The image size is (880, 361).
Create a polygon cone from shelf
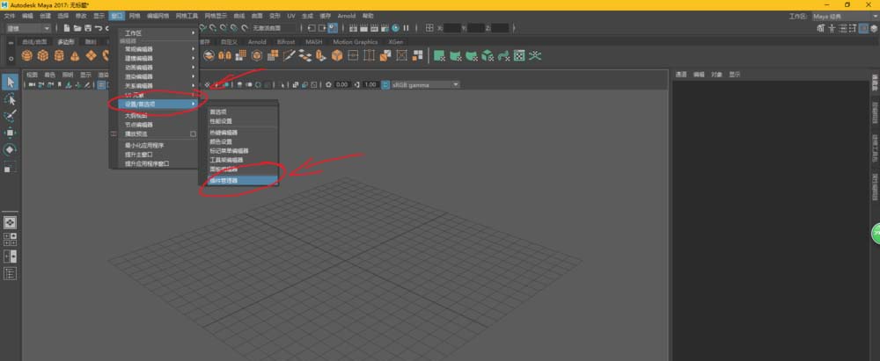75,55
